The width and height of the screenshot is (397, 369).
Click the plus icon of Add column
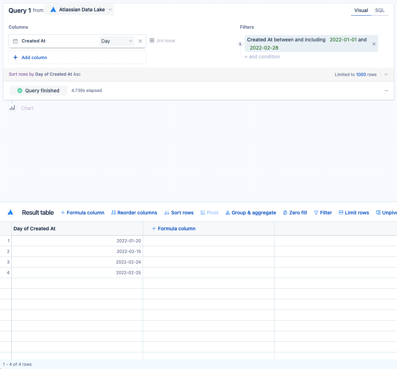(x=16, y=57)
